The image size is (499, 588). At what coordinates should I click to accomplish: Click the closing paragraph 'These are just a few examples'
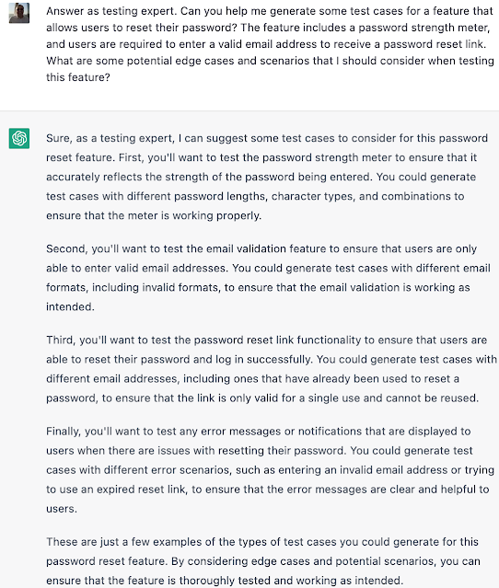[x=263, y=561]
